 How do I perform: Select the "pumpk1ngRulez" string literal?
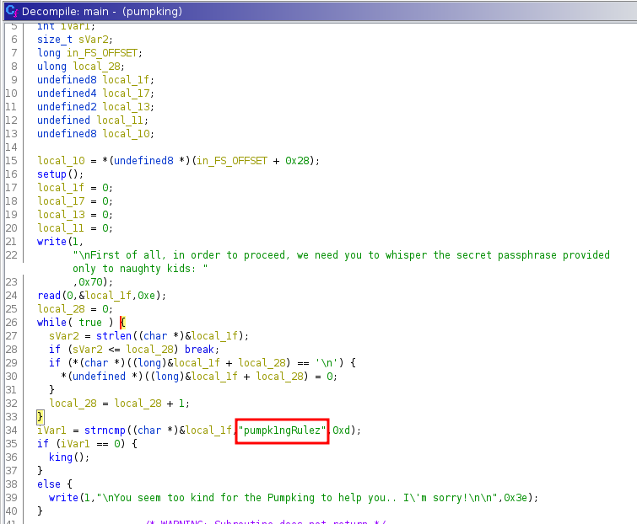pos(282,430)
